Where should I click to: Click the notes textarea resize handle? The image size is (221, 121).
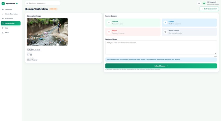(x=216, y=53)
